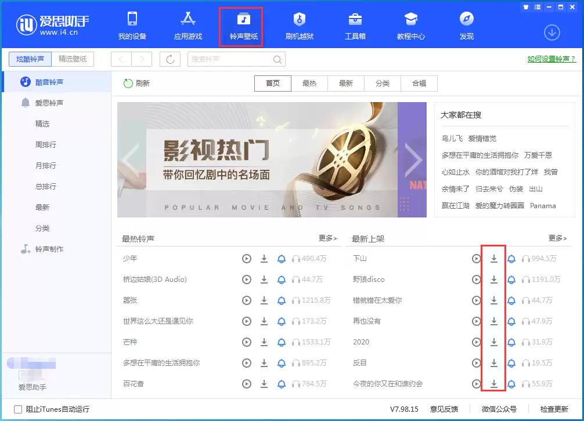
Task: Play the ringtone 嚣张
Action: [x=247, y=300]
